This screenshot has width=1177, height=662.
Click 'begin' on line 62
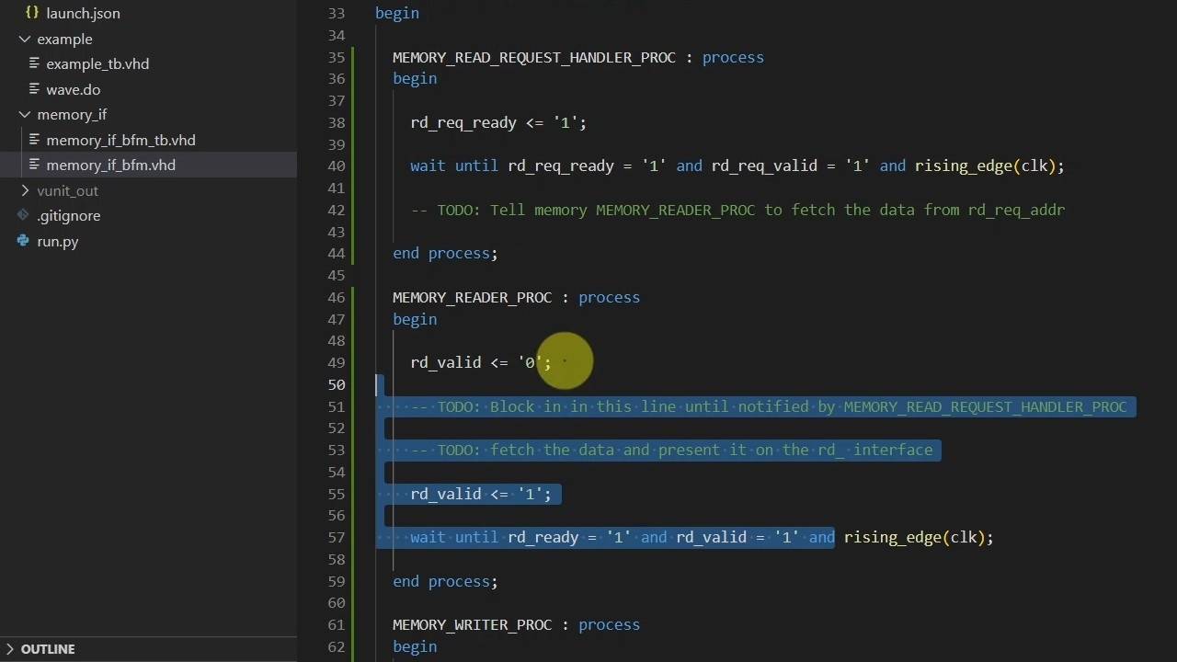[415, 646]
